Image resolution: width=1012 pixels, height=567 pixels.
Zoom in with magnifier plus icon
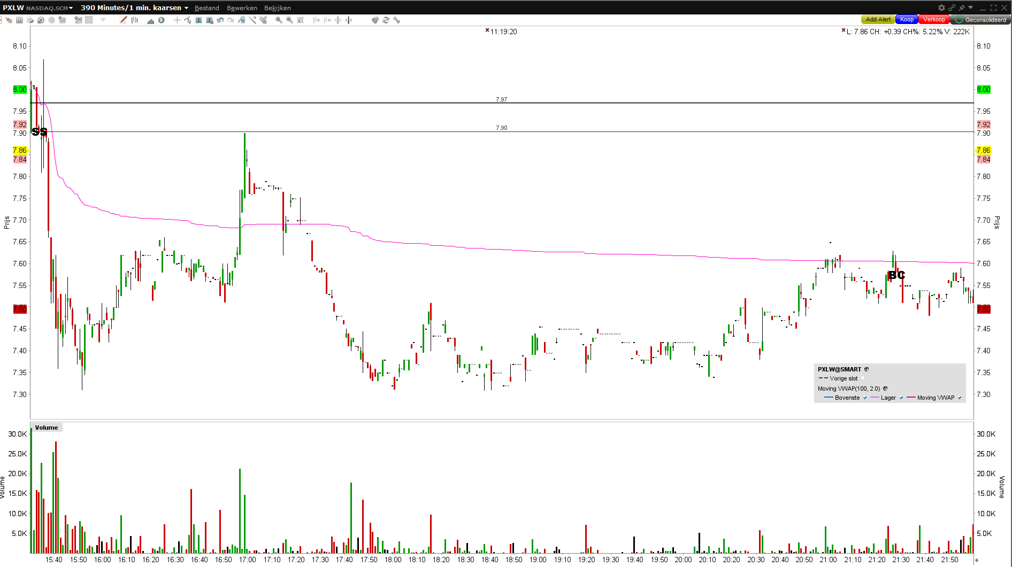coord(279,20)
